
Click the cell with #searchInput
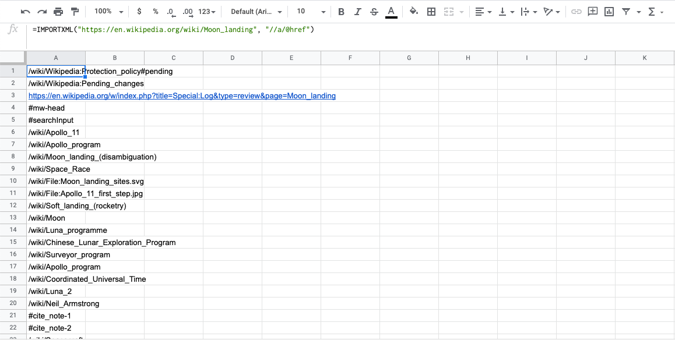click(x=56, y=121)
